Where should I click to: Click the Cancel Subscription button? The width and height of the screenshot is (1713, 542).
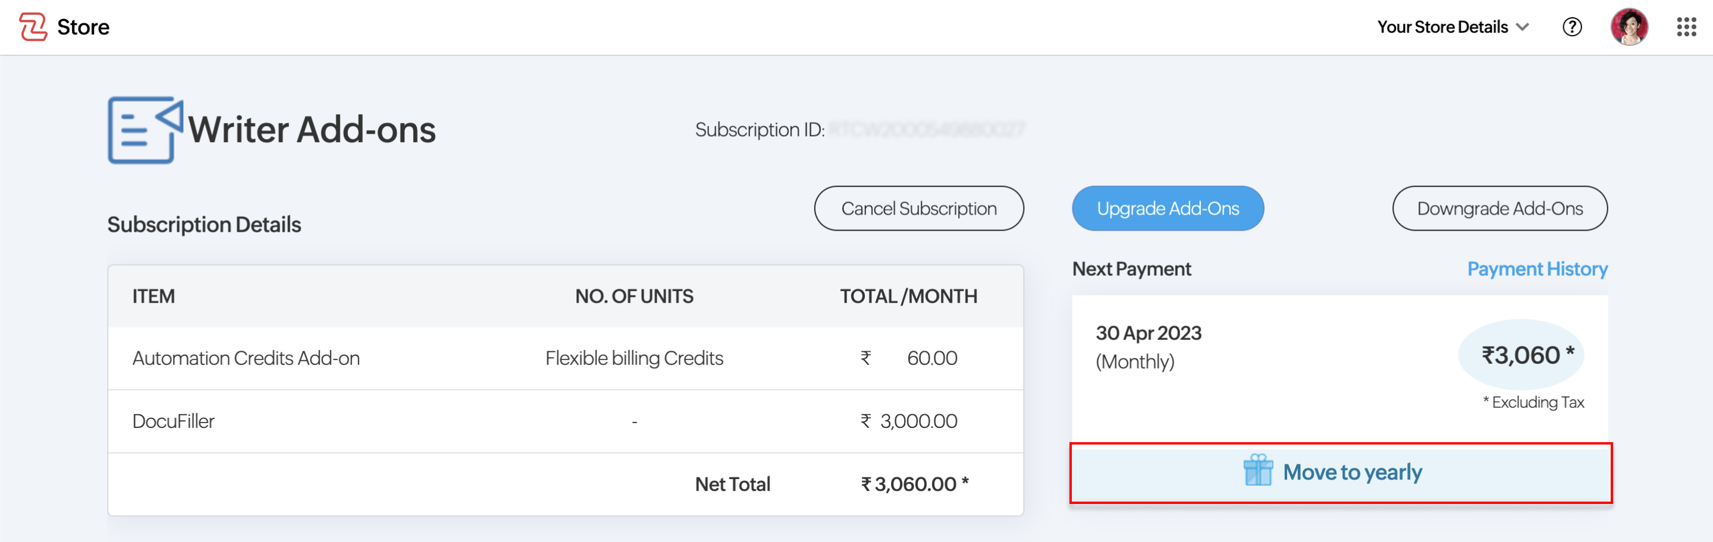click(x=918, y=209)
